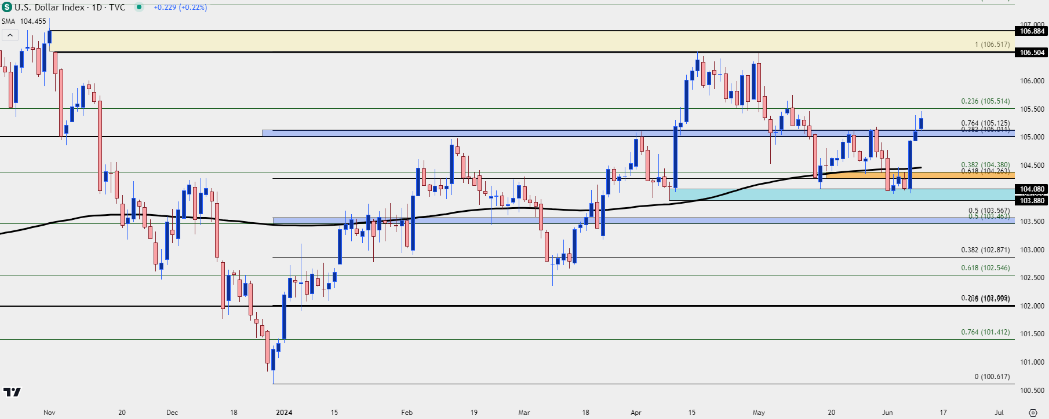
Task: Click the Jun label on time axis
Action: click(x=887, y=413)
